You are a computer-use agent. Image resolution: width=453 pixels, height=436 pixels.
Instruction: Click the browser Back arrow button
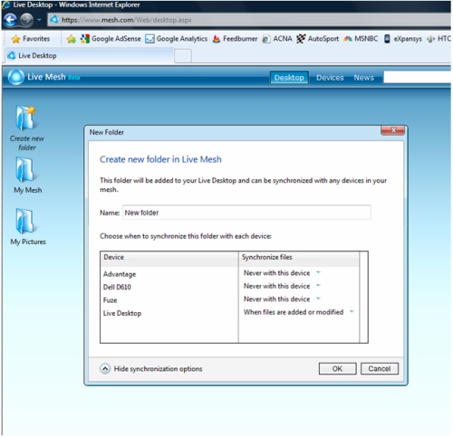[10, 20]
